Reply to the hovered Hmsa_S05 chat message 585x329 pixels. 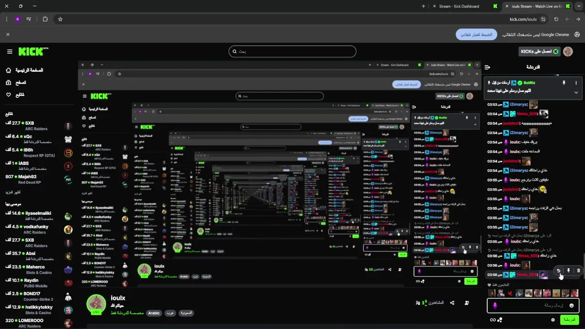click(558, 271)
